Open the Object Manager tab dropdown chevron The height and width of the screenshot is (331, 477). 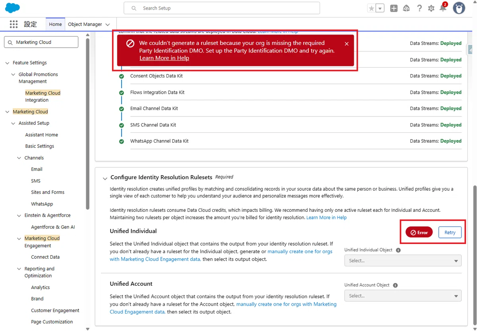point(107,25)
